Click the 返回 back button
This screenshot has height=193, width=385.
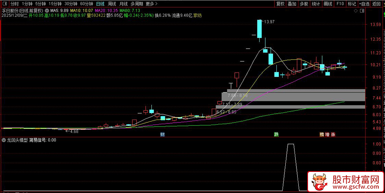pyautogui.click(x=377, y=4)
